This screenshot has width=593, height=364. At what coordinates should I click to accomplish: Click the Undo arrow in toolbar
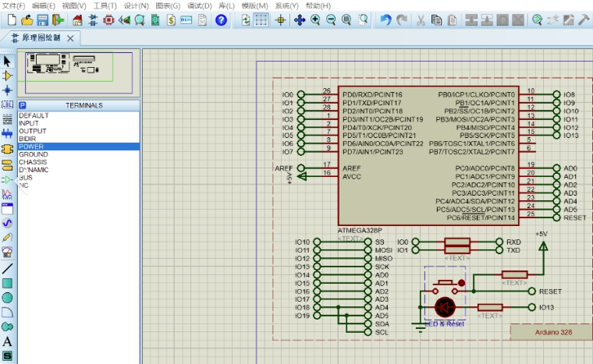tap(385, 20)
